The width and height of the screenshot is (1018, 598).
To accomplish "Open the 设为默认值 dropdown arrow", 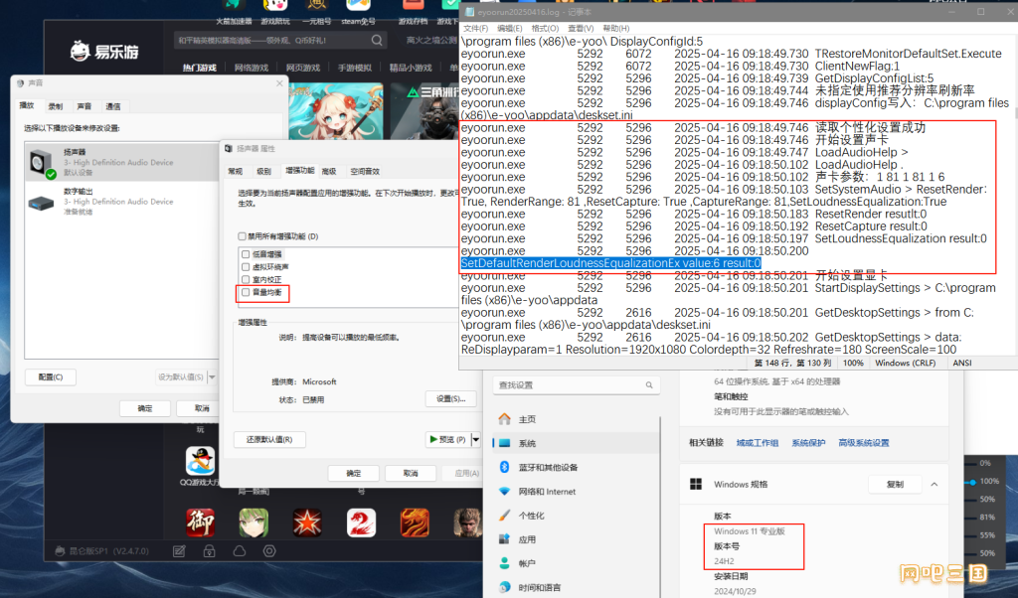I will click(212, 376).
